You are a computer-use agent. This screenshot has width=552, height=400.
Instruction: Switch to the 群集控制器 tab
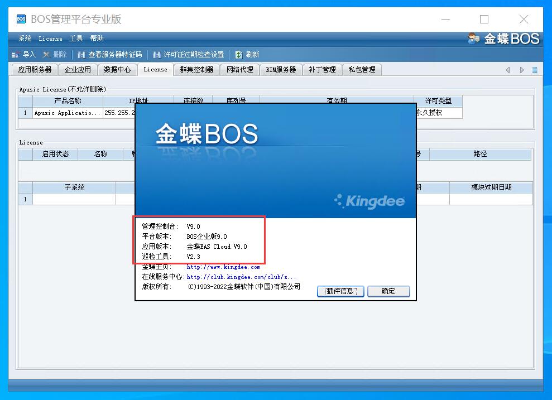pos(197,70)
